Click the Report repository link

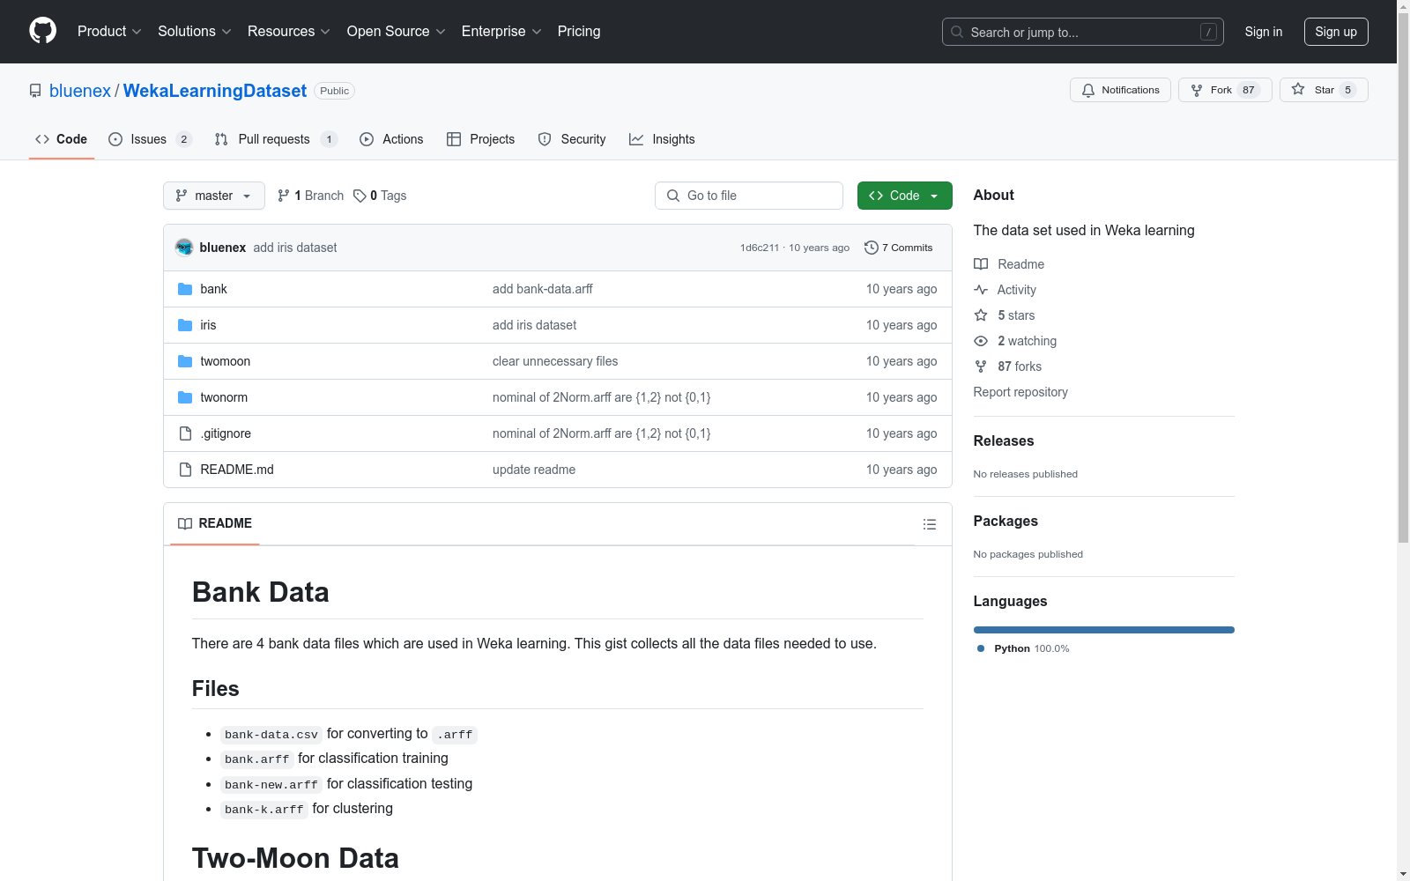pos(1020,392)
